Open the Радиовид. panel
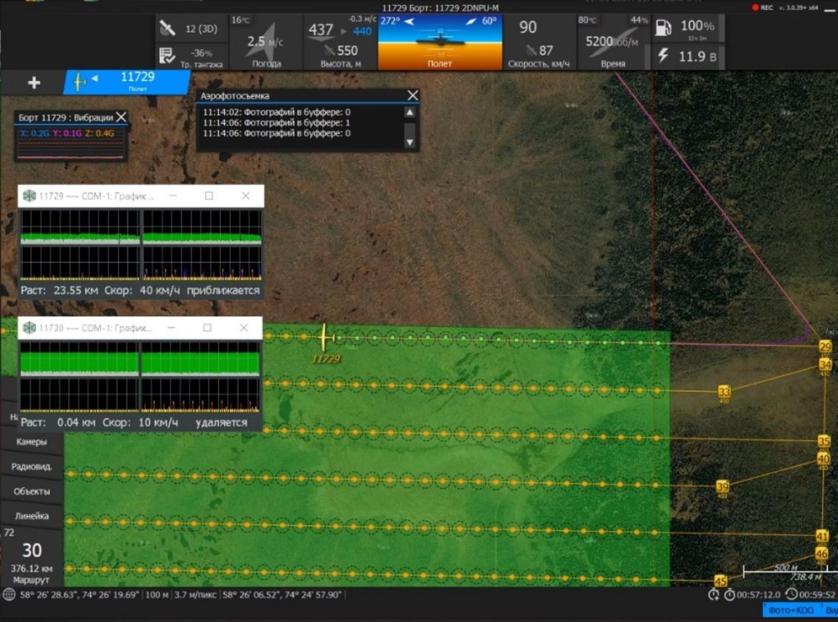The width and height of the screenshot is (838, 622). [x=32, y=466]
